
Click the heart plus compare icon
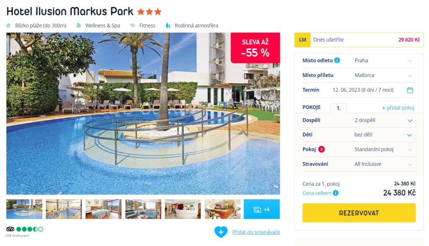(221, 232)
